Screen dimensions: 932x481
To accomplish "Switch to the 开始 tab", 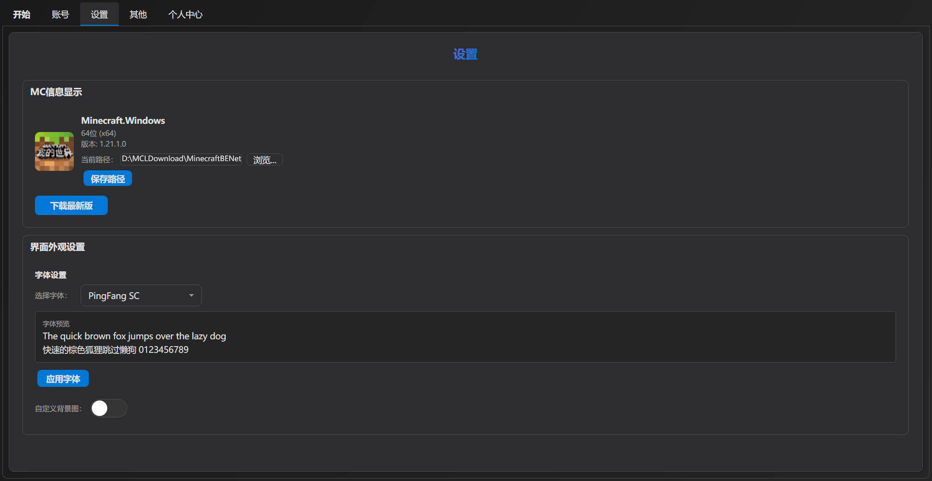I will coord(21,15).
